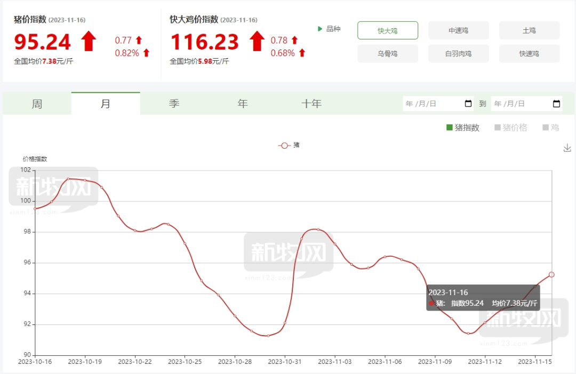Pick the 土鸡 variety button
This screenshot has width=576, height=374.
530,30
